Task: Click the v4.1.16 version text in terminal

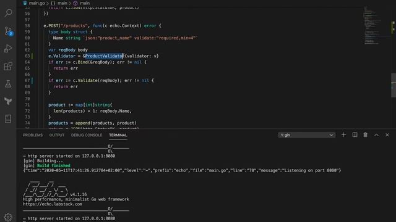Action: coord(79,195)
